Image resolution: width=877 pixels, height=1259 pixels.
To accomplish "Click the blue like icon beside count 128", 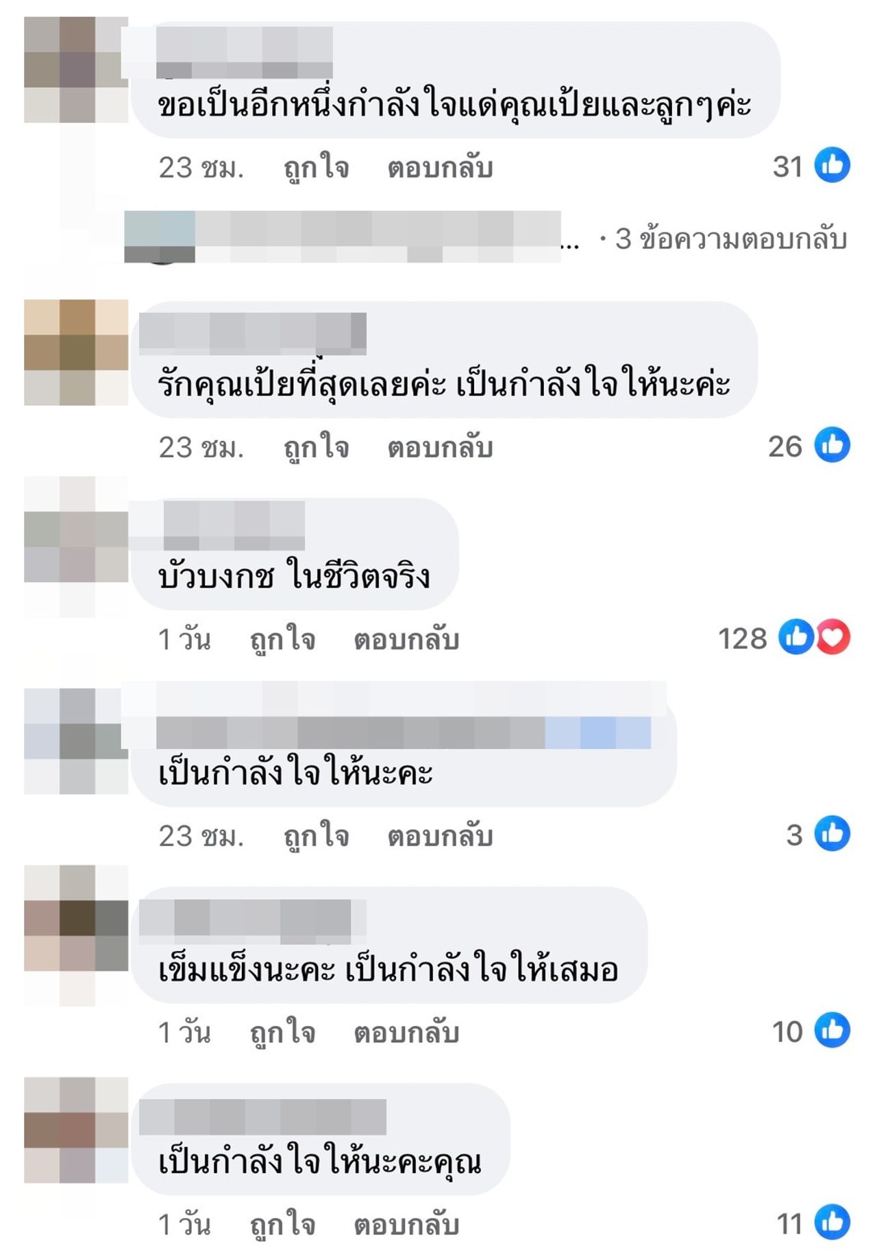I will point(796,637).
